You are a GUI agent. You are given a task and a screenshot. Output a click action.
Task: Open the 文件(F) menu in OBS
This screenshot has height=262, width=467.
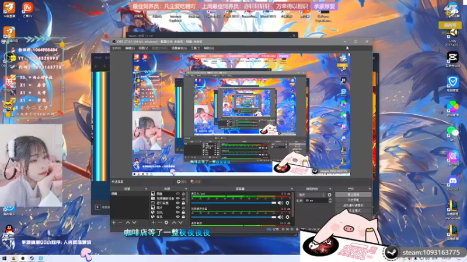coord(116,48)
